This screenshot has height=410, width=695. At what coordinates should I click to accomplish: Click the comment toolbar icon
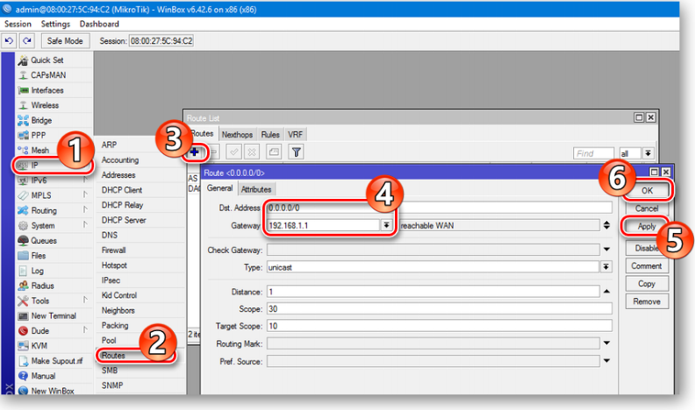click(274, 152)
